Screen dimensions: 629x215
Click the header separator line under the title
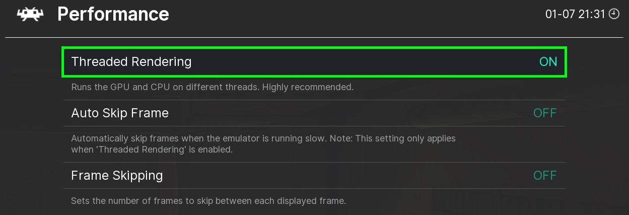pyautogui.click(x=314, y=38)
